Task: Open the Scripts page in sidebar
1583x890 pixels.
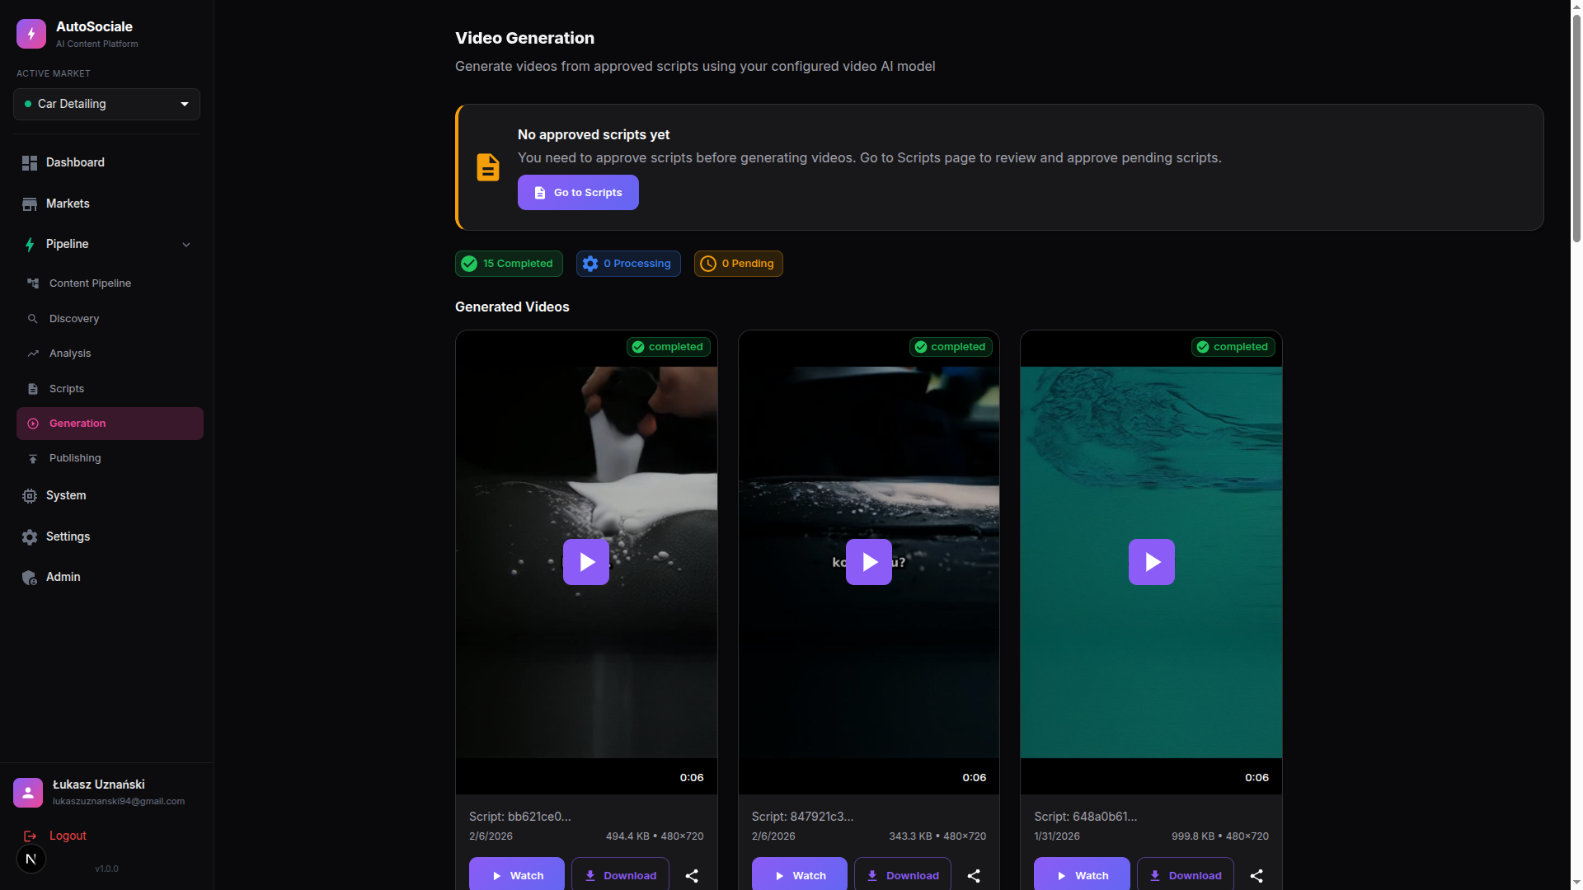Action: [x=67, y=389]
